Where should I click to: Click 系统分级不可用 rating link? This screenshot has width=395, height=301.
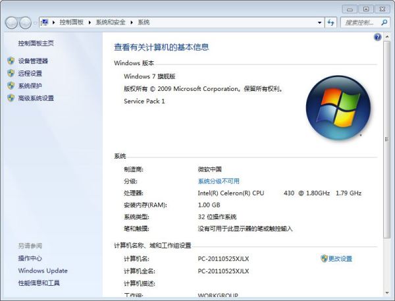pos(219,181)
